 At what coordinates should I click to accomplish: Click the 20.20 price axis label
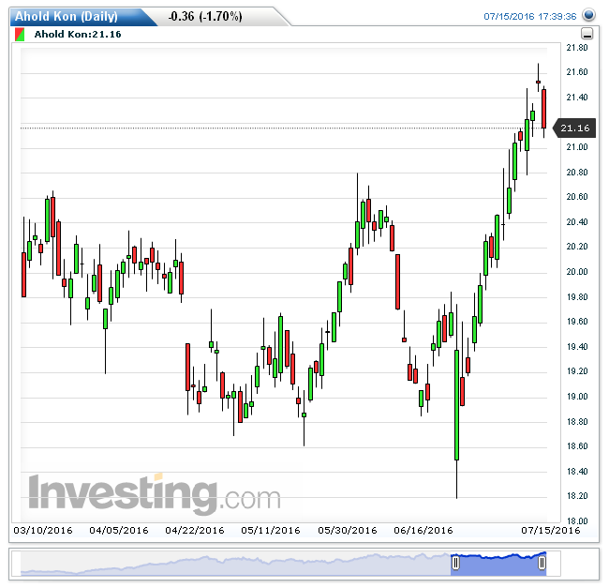click(x=577, y=247)
